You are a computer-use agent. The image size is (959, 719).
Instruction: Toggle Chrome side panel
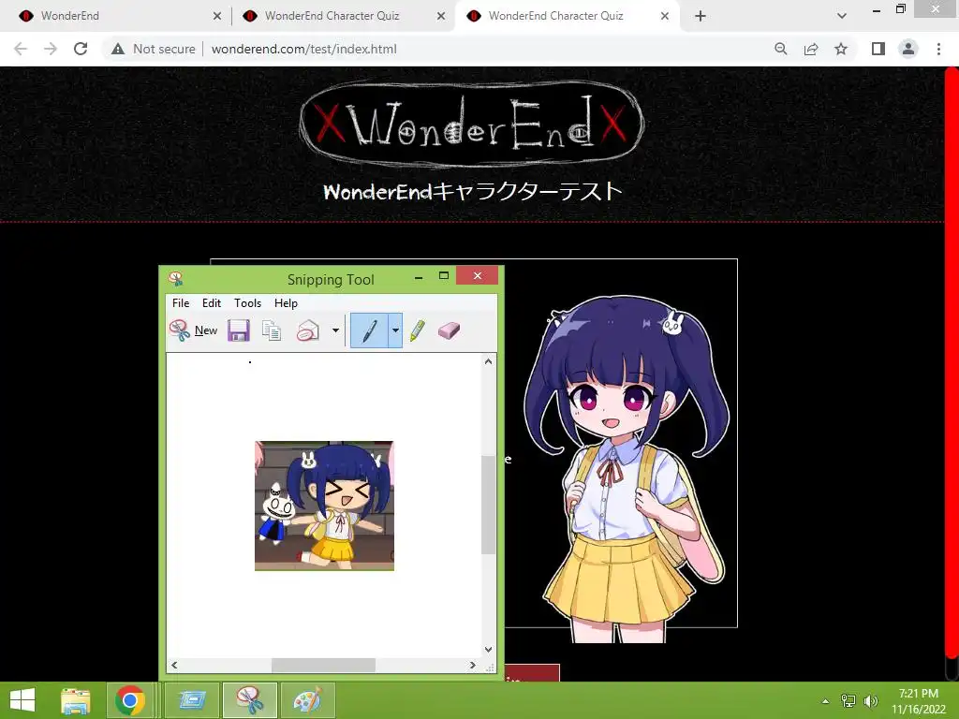pyautogui.click(x=878, y=49)
